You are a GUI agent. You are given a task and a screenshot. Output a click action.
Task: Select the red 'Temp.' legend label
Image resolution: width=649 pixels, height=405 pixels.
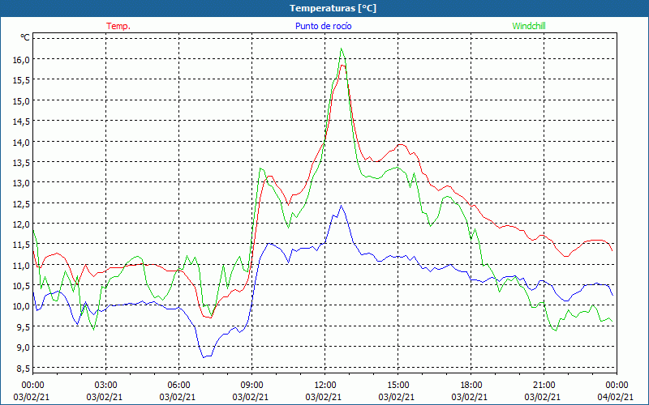[x=118, y=26]
